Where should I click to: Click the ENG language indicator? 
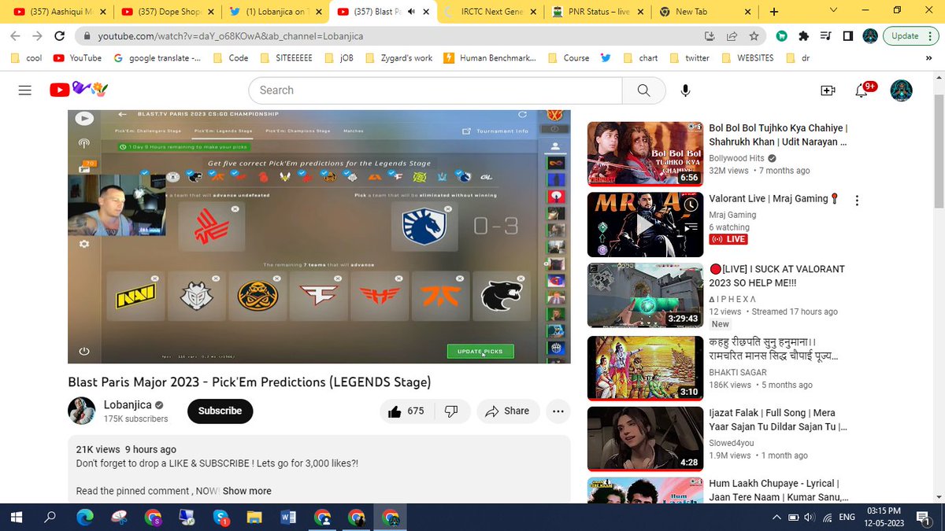point(847,517)
